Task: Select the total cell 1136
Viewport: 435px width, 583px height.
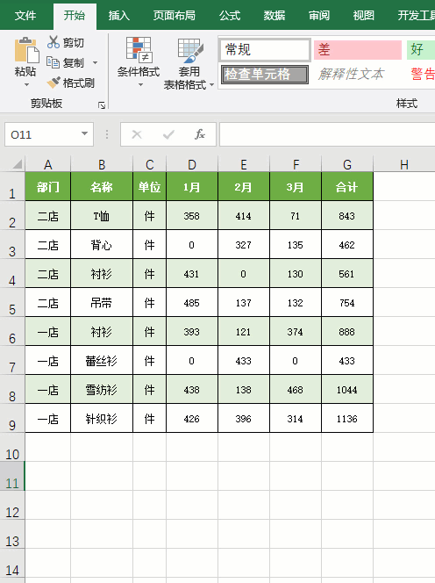Action: point(347,419)
